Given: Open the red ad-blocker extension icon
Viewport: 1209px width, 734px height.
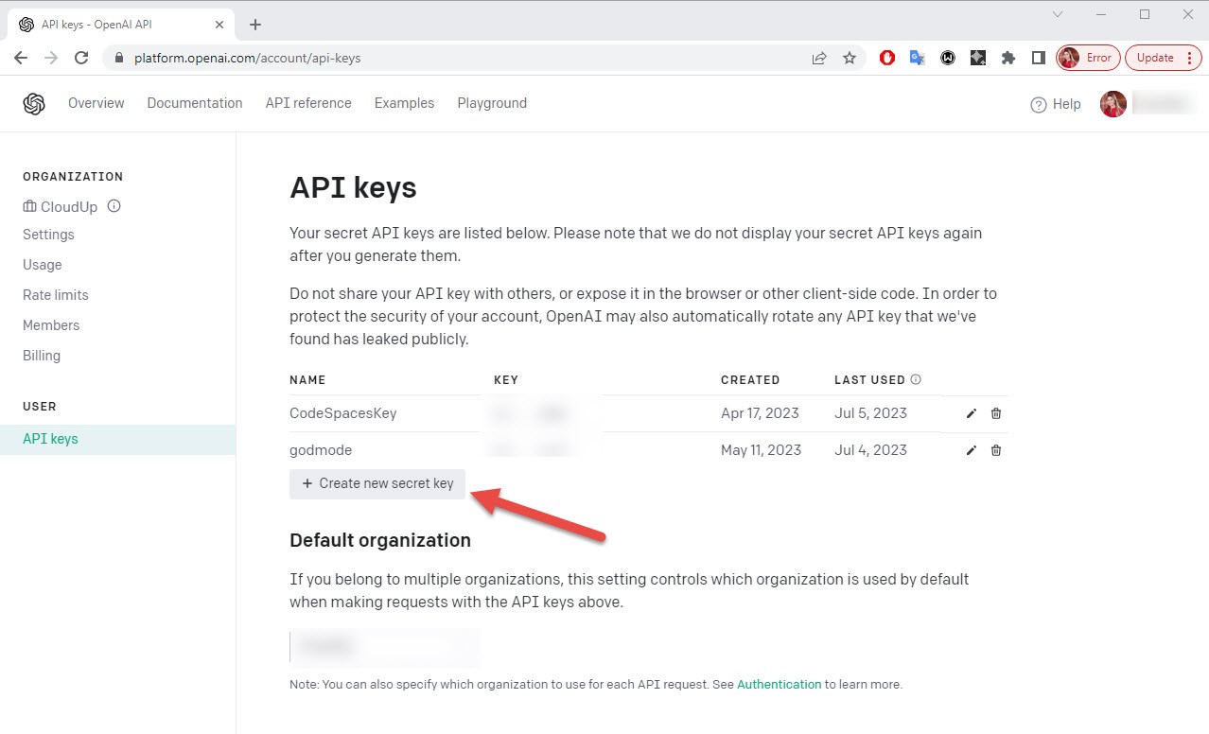Looking at the screenshot, I should [x=887, y=58].
